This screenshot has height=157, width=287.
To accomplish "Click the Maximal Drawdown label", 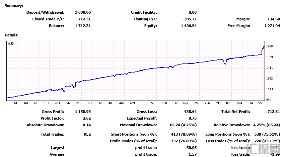I will 138,125.
